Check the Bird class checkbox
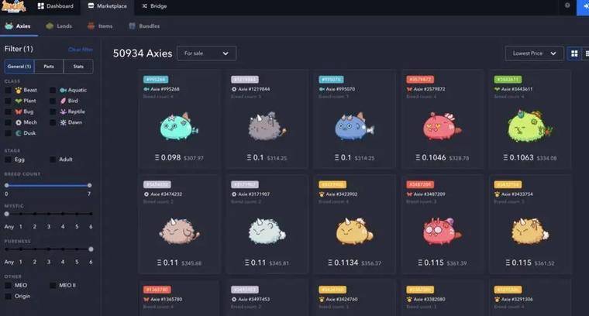 click(53, 101)
